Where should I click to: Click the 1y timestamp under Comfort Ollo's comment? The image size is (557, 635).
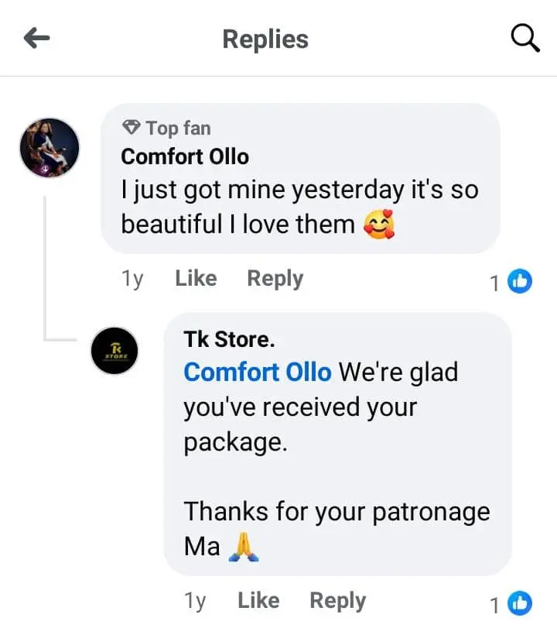pos(132,279)
